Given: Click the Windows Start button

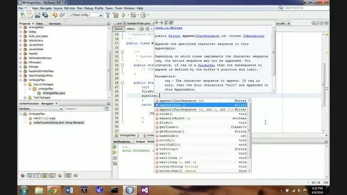Looking at the screenshot, I should coord(24,190).
